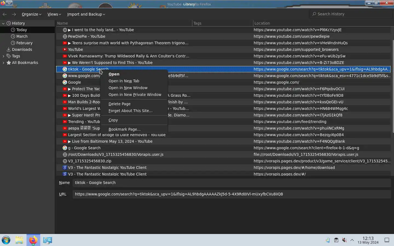Click YouTube icon of Vivek Ramaswamy row

[65, 56]
